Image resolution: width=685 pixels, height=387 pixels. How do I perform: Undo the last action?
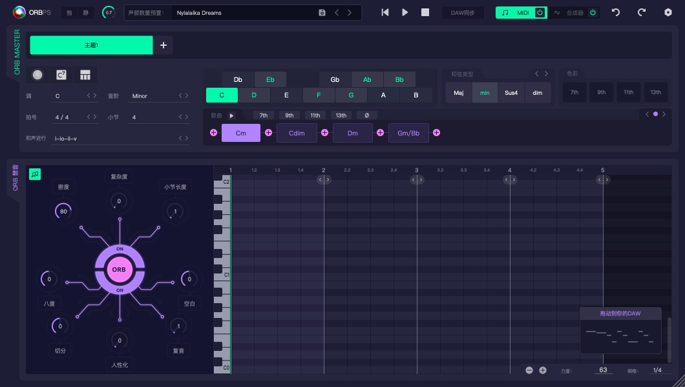pyautogui.click(x=616, y=12)
